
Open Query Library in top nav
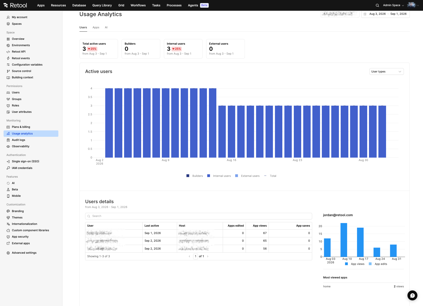click(x=102, y=5)
